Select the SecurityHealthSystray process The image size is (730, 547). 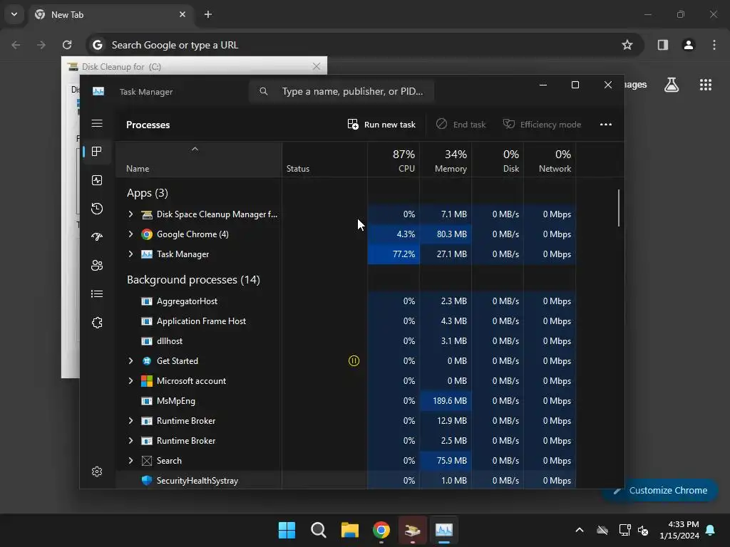[x=346, y=480]
